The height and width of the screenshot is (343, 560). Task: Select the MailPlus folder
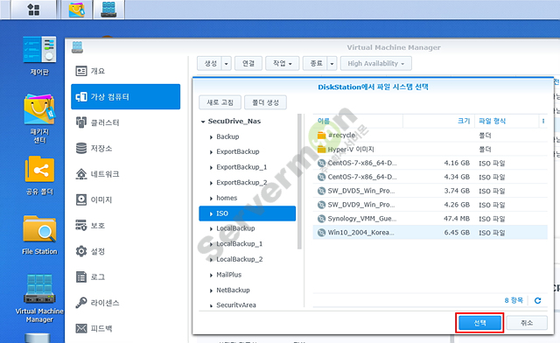(x=247, y=275)
